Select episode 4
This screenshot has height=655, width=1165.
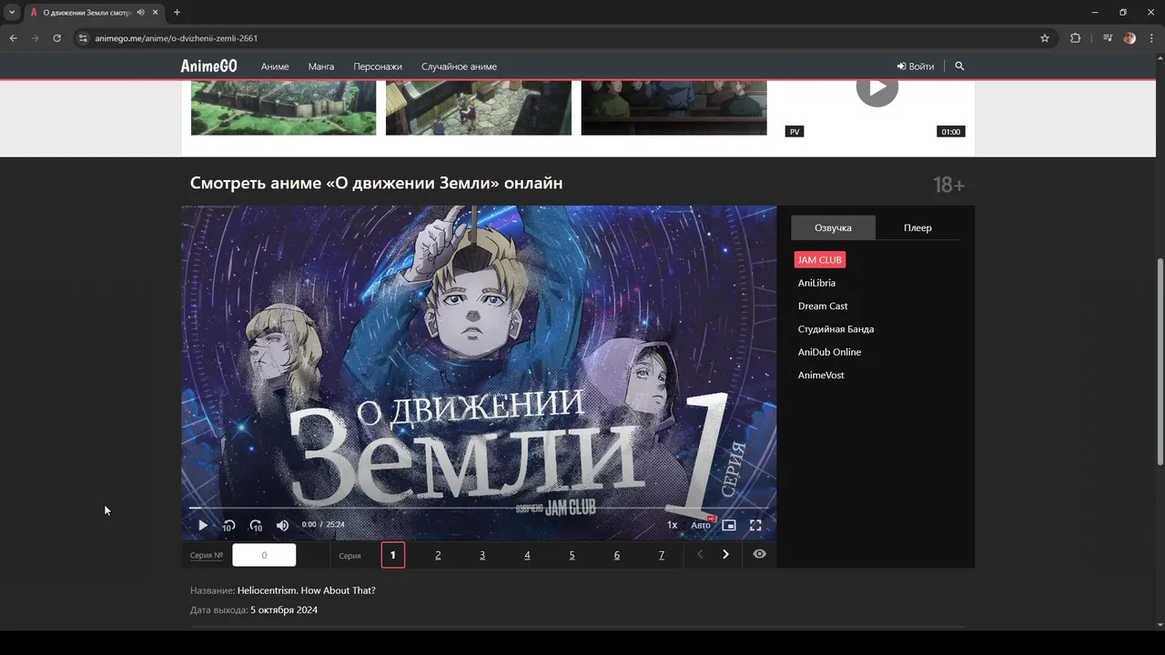(527, 555)
